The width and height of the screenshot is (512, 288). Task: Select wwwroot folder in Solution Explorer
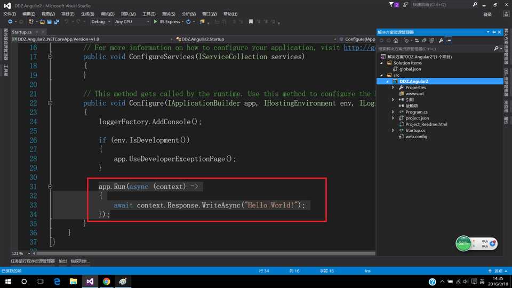(415, 94)
